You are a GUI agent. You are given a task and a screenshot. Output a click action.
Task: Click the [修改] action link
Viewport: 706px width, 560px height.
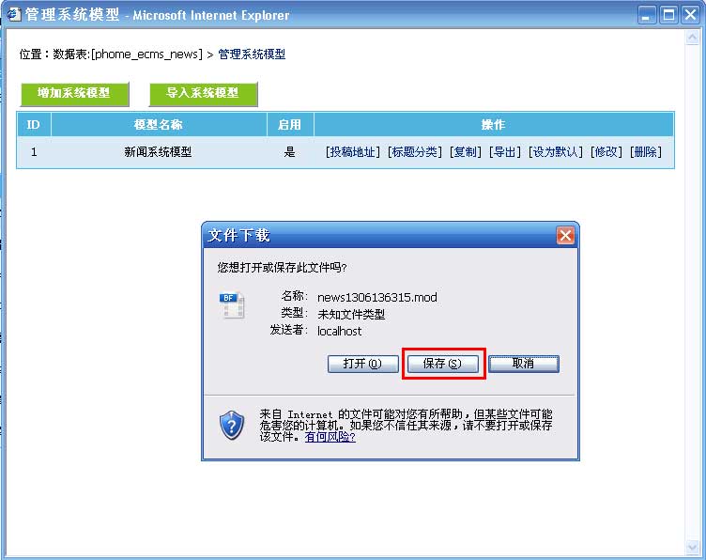point(606,151)
